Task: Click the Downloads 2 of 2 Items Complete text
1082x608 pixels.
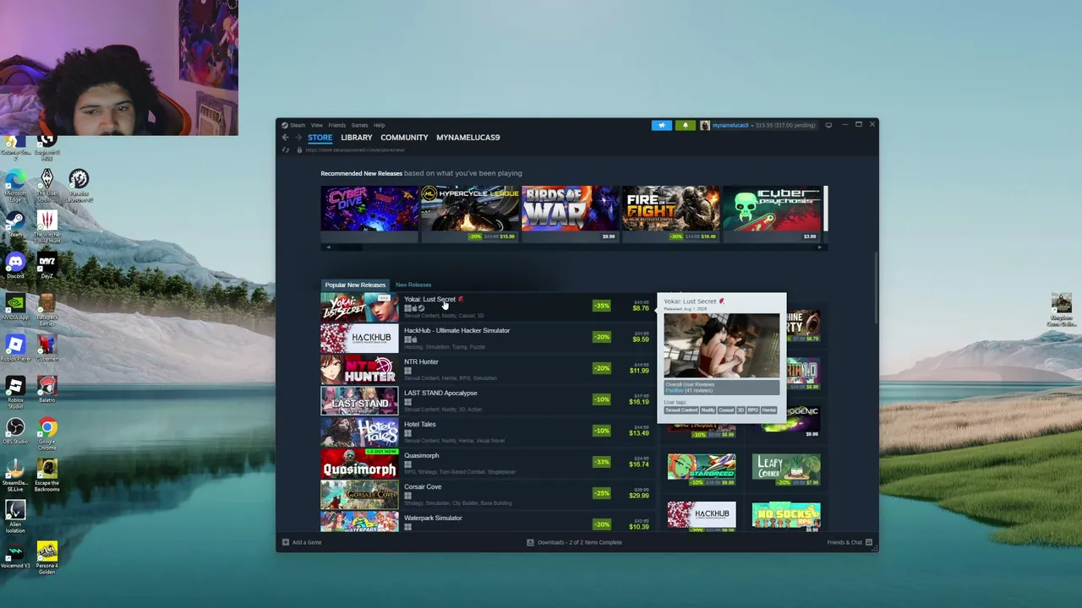Action: click(x=580, y=542)
